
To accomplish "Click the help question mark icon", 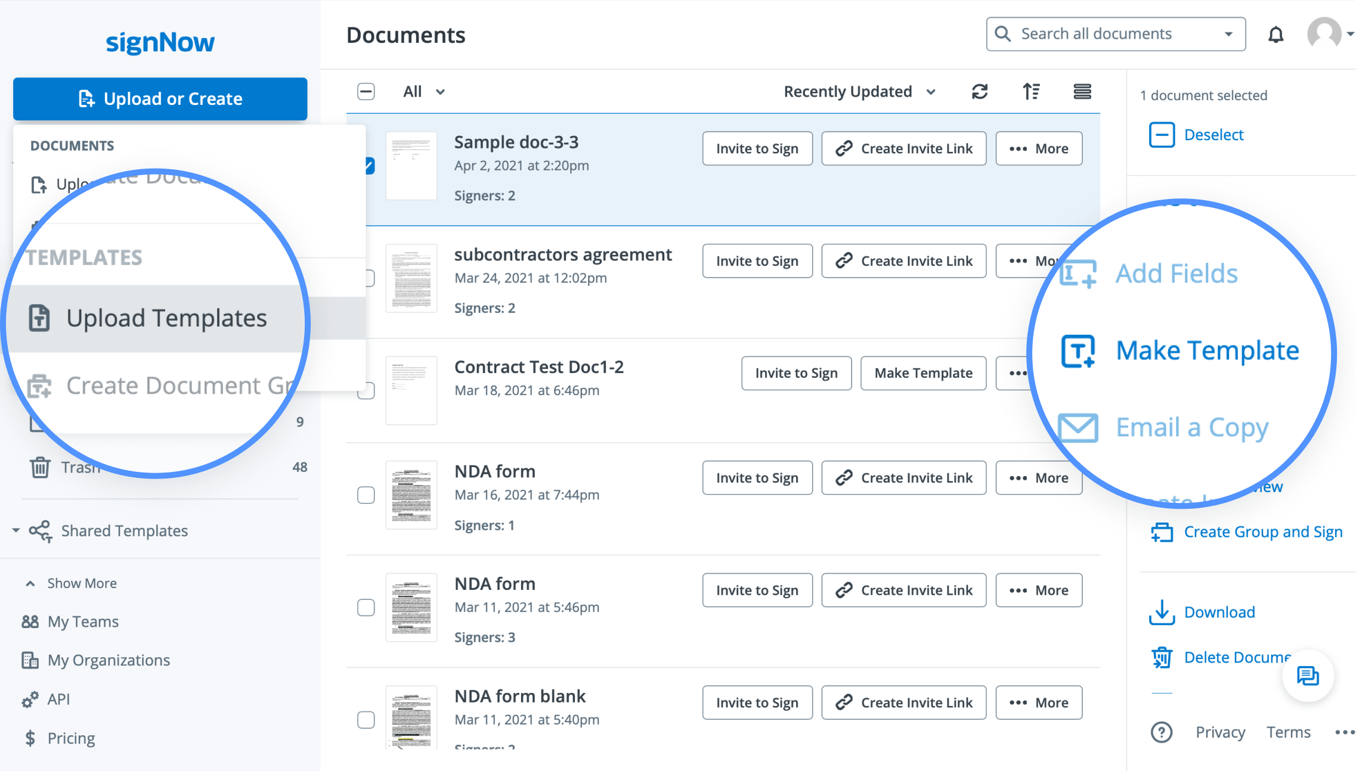I will tap(1161, 732).
